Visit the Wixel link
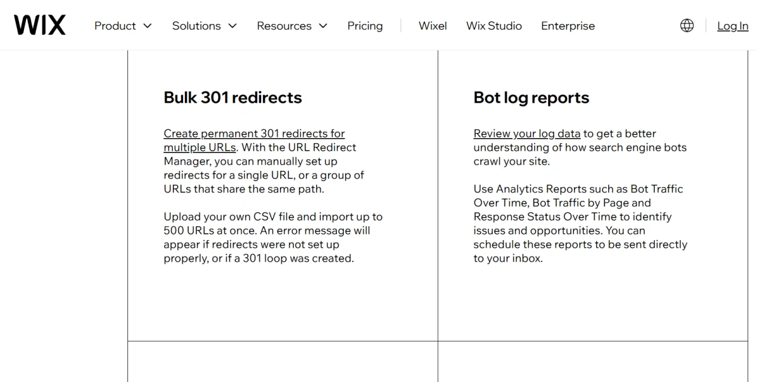 pos(433,26)
